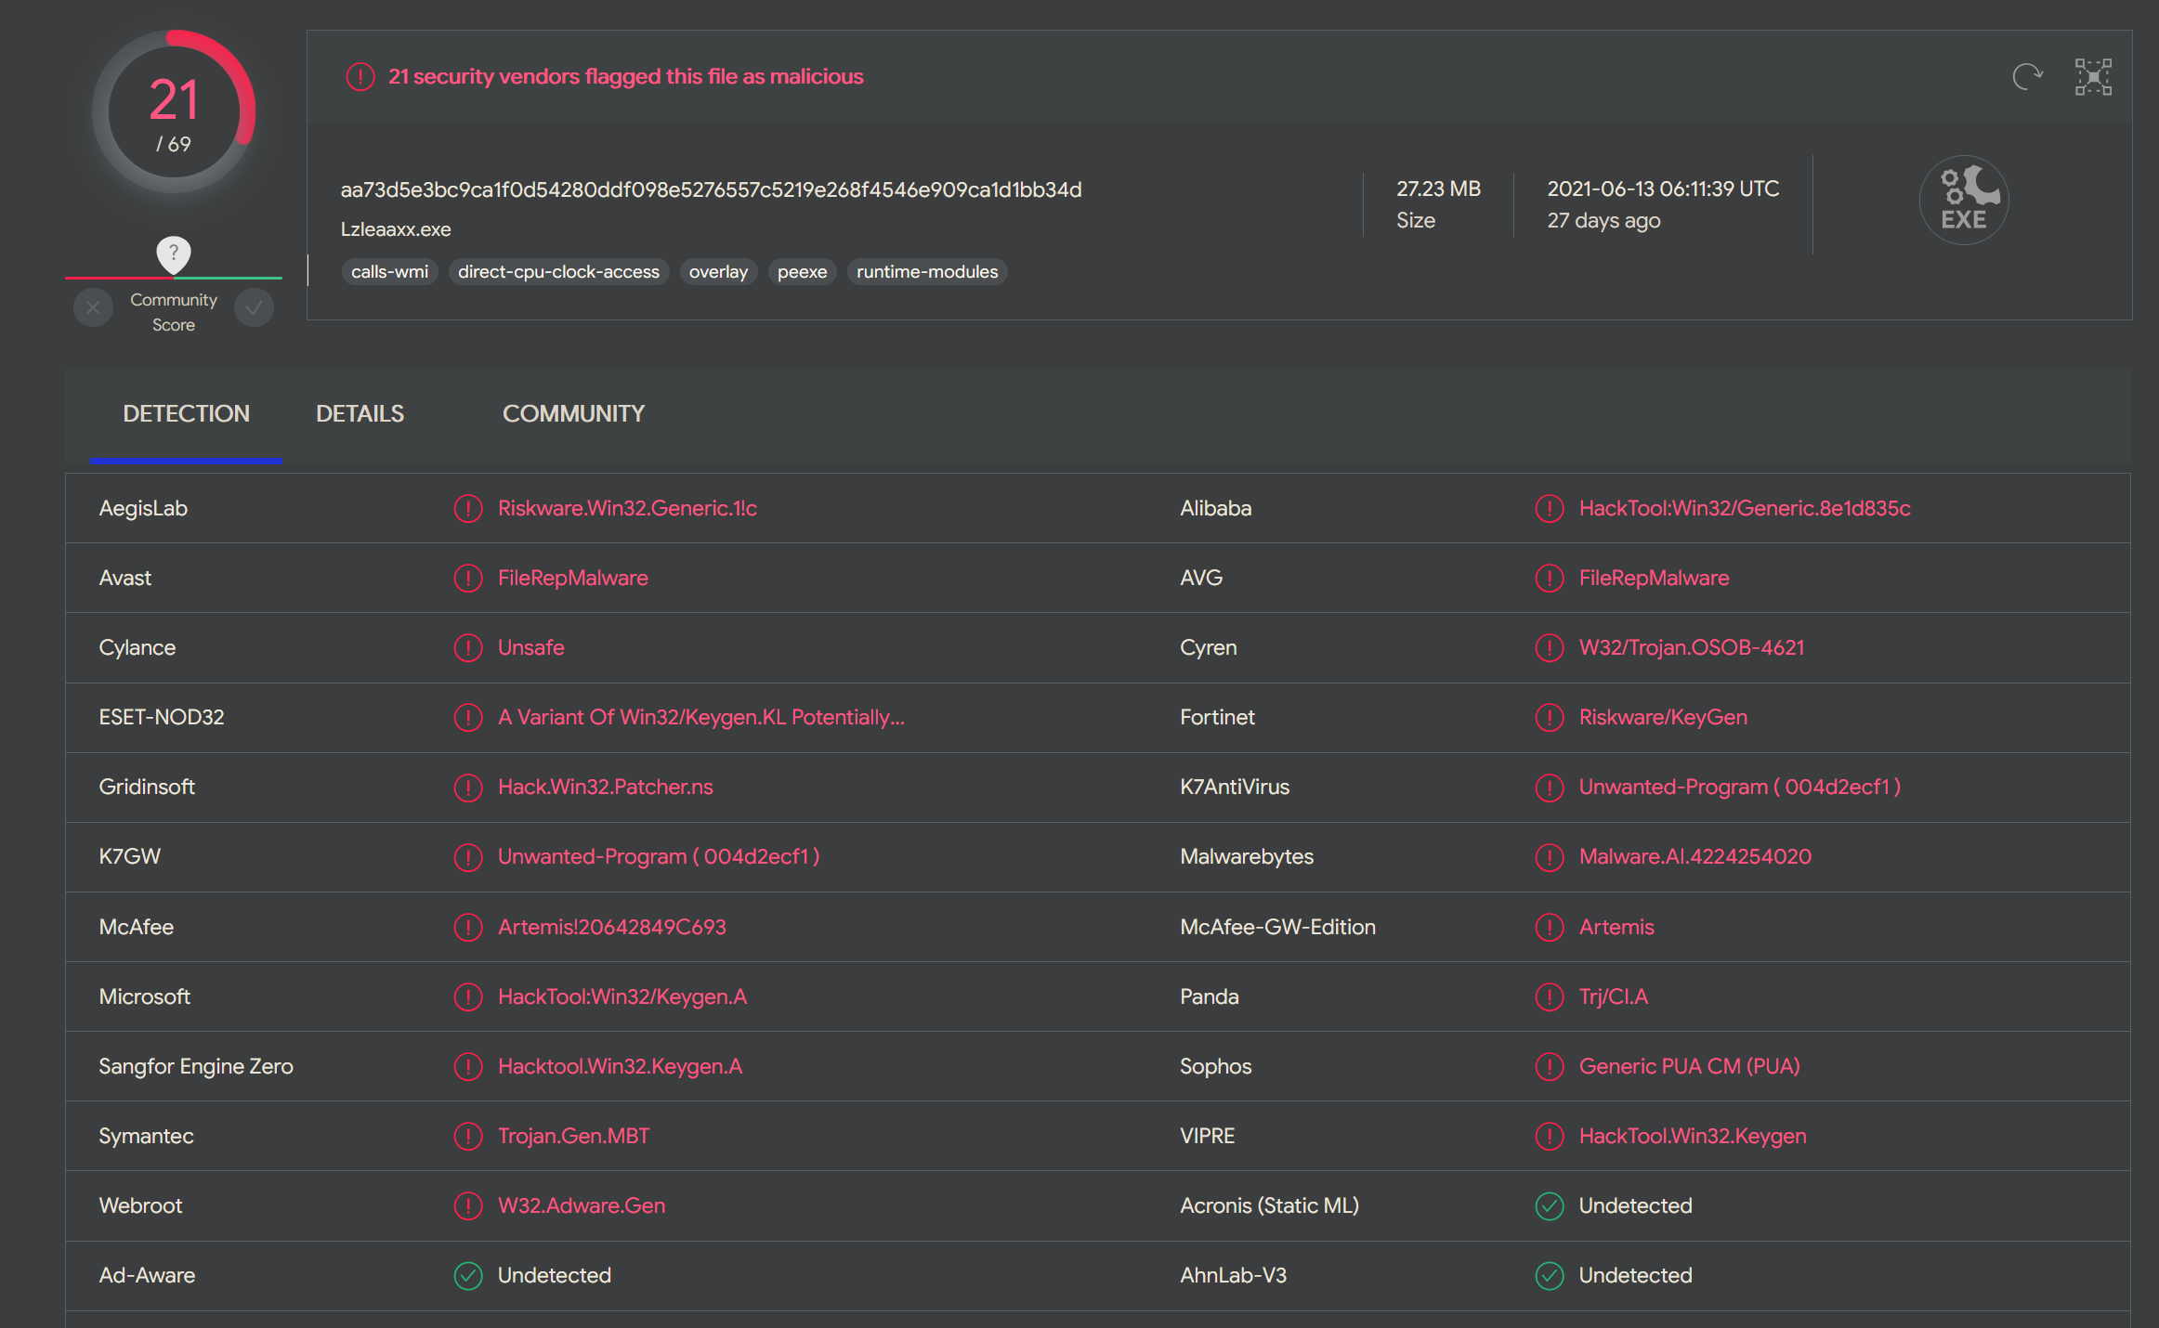This screenshot has width=2159, height=1328.
Task: Click alert icon for Panda Trj/CI.A
Action: [1550, 996]
